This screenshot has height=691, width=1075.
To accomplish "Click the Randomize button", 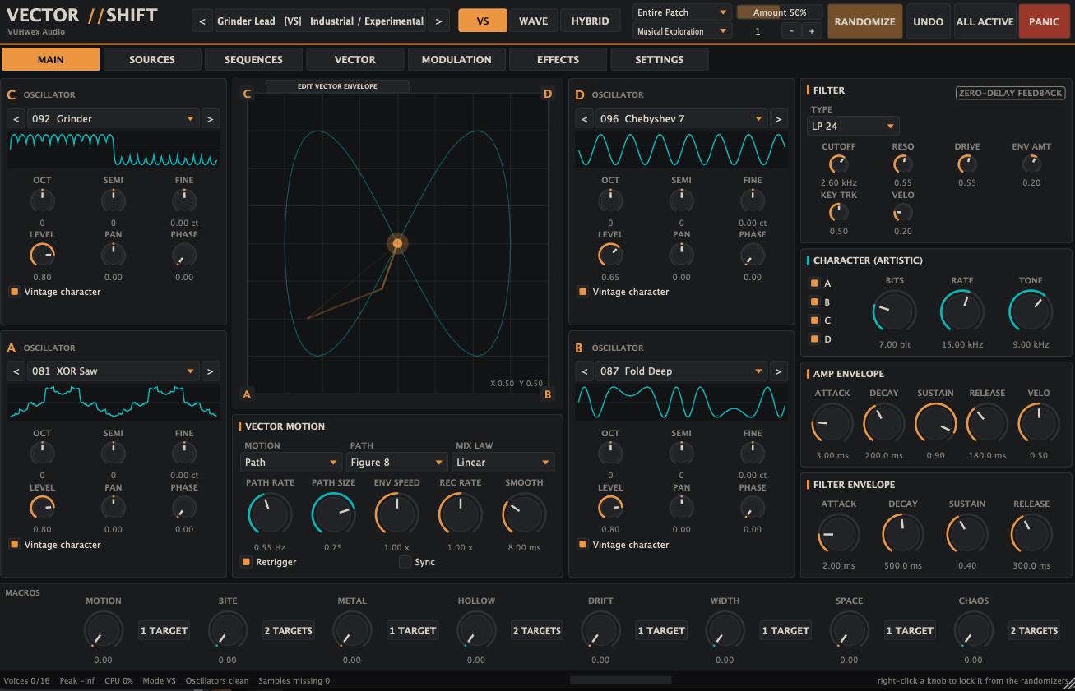I will pos(864,21).
